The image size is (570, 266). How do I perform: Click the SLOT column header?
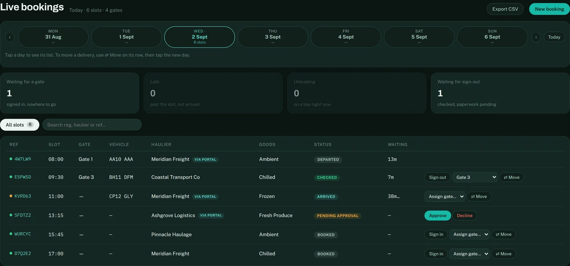point(54,144)
